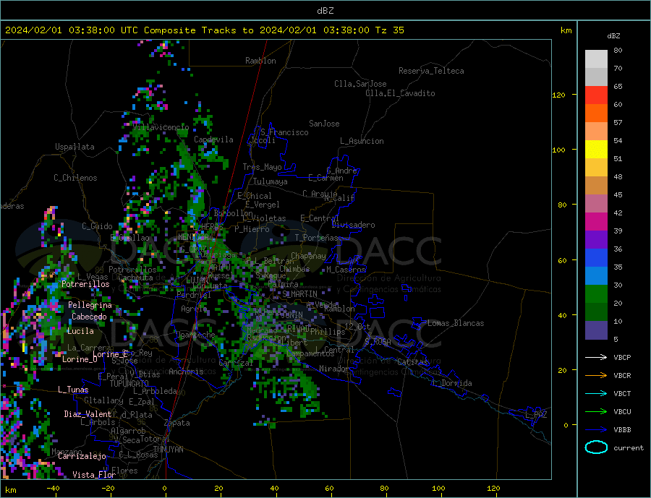Click the Divisadero map label

pyautogui.click(x=353, y=225)
